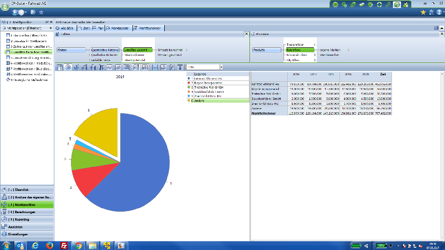Screen dimensions: 445x250
Task: Open the back navigation history dropdown
Action: pos(26,12)
